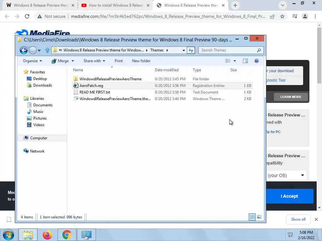The height and width of the screenshot is (241, 322).
Task: Open Explorer Help icon
Action: coord(257,61)
